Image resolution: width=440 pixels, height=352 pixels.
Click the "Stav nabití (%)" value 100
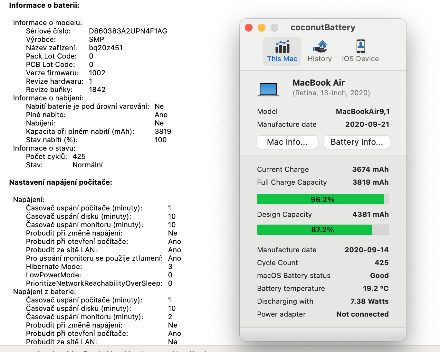pos(161,140)
